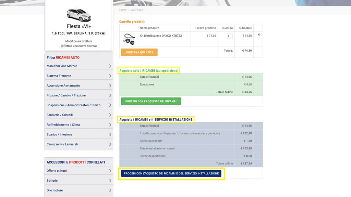Expand Batterie category arrow
The width and height of the screenshot is (351, 197).
pos(110,181)
